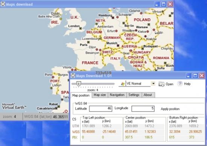
Task: Click the Help question mark icon
Action: point(180,84)
